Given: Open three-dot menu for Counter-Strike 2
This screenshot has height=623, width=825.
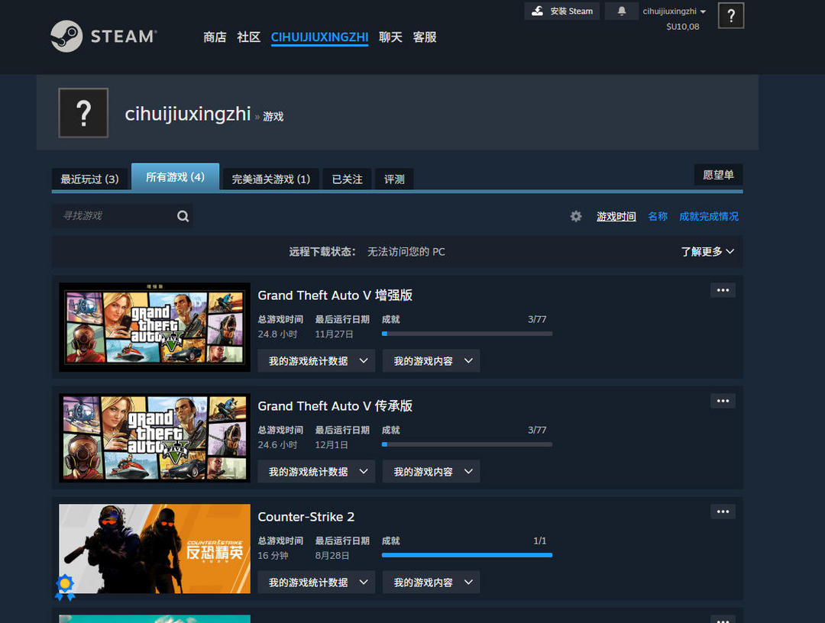Looking at the screenshot, I should click(x=723, y=512).
